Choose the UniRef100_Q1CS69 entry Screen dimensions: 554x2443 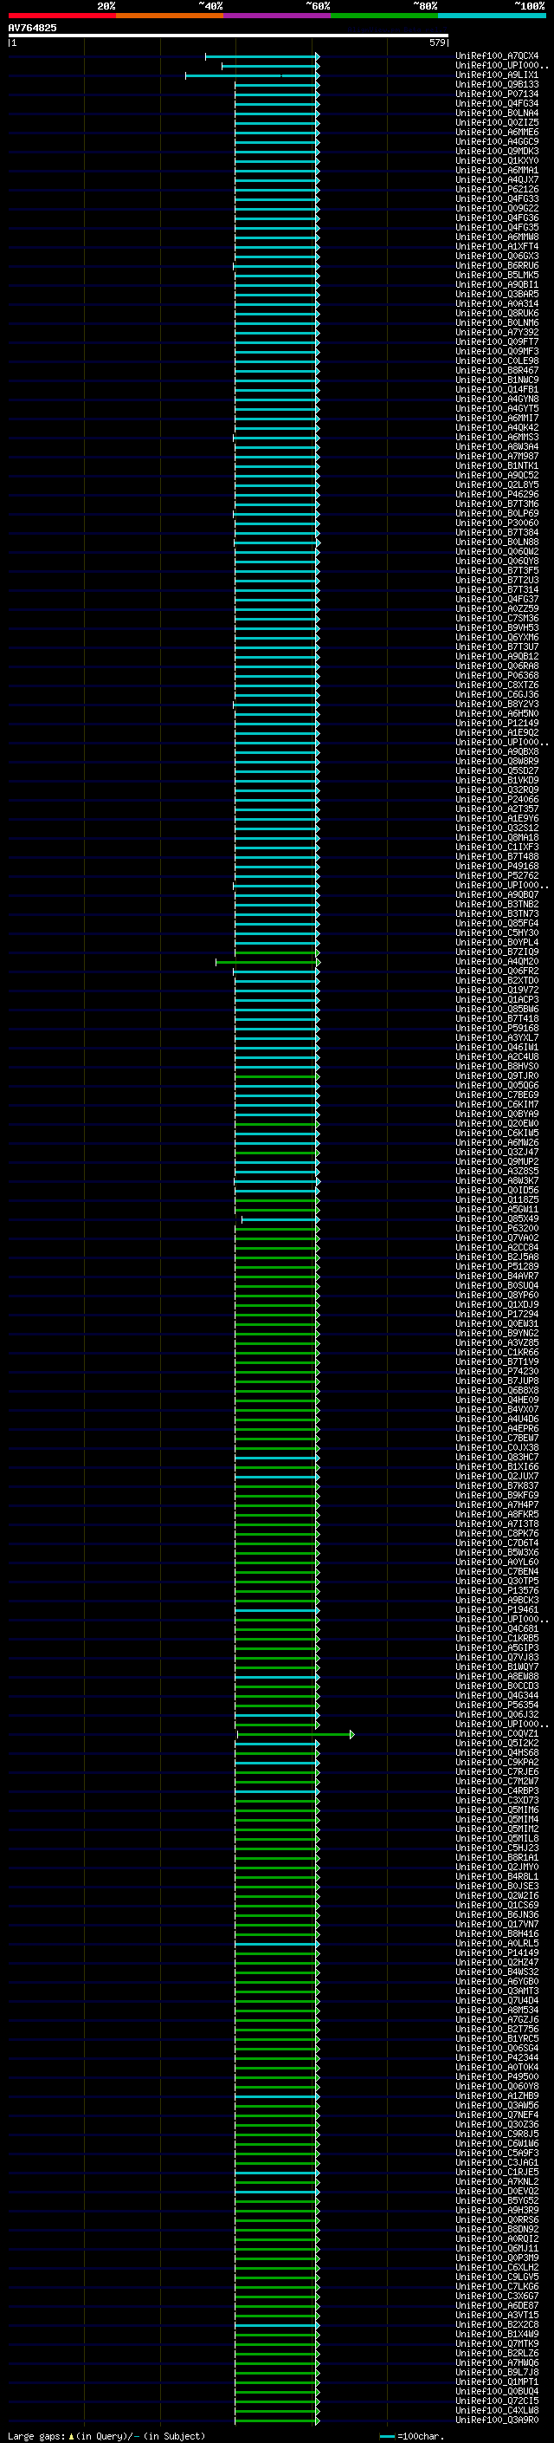(x=496, y=1906)
